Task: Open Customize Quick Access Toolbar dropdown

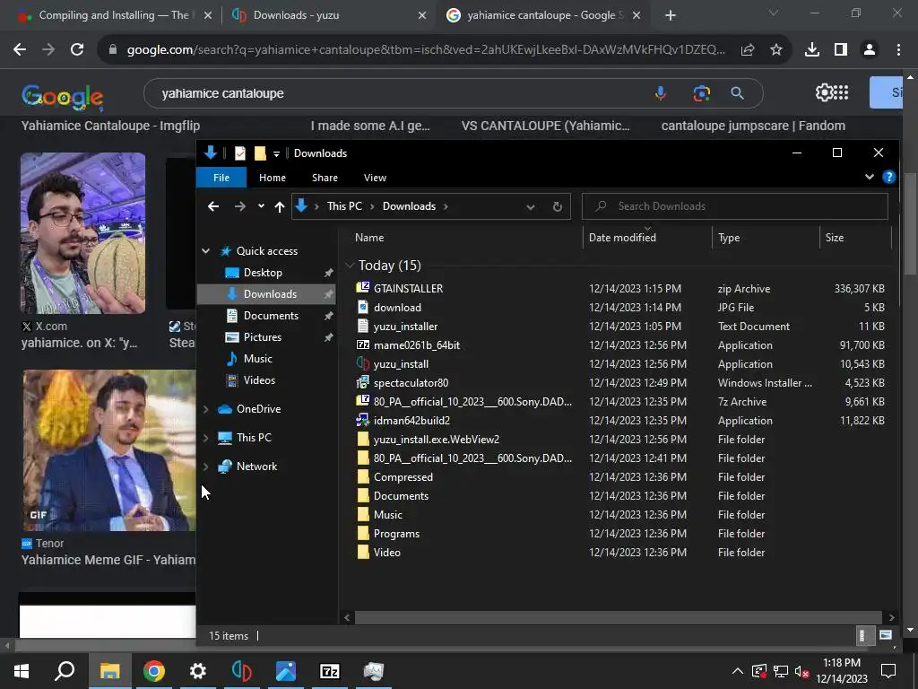Action: click(276, 154)
